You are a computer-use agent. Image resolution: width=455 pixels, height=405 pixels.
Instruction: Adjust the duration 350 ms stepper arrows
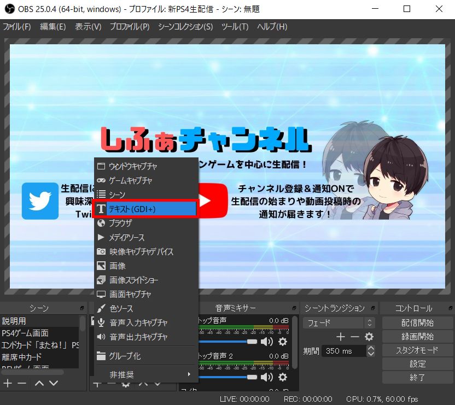tap(371, 351)
